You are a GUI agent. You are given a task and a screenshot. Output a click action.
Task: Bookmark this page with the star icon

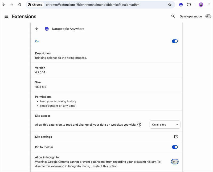(x=170, y=5)
